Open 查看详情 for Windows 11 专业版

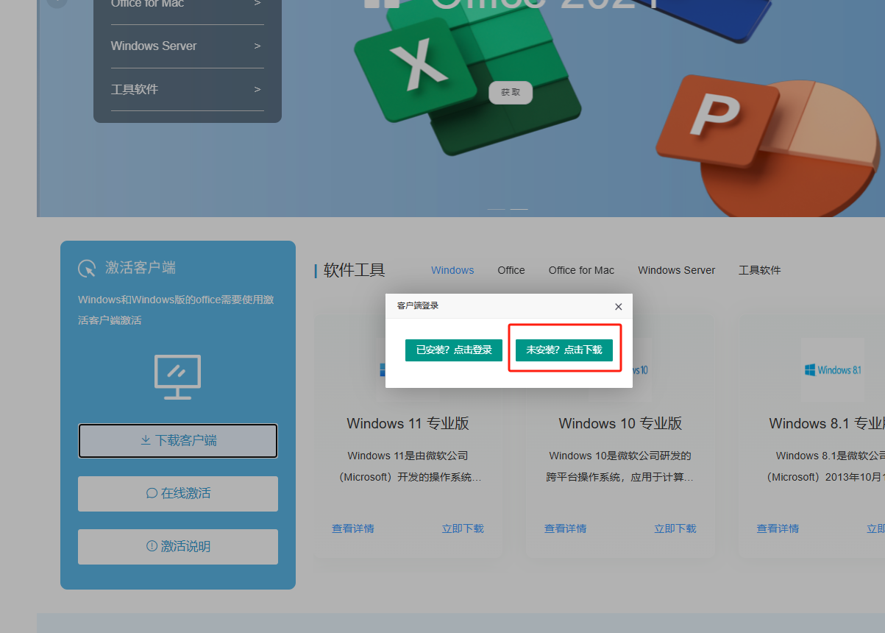pyautogui.click(x=353, y=528)
